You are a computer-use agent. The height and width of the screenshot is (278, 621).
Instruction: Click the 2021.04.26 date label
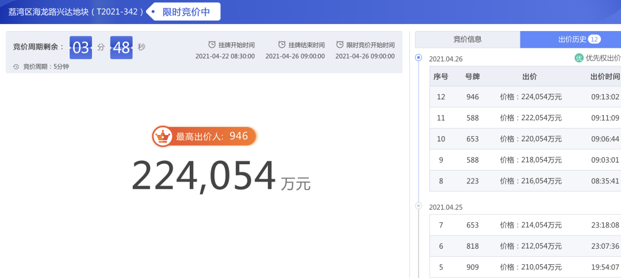(x=446, y=59)
